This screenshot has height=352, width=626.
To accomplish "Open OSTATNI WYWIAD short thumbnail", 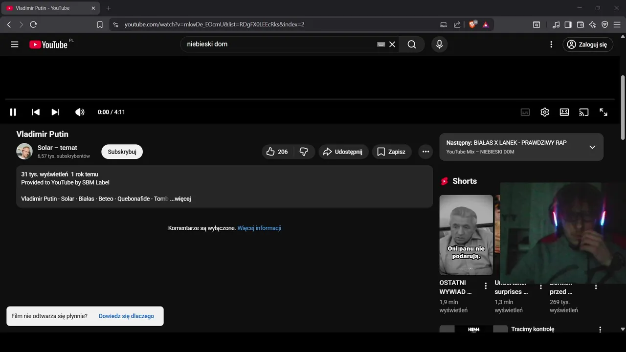I will coord(466,235).
